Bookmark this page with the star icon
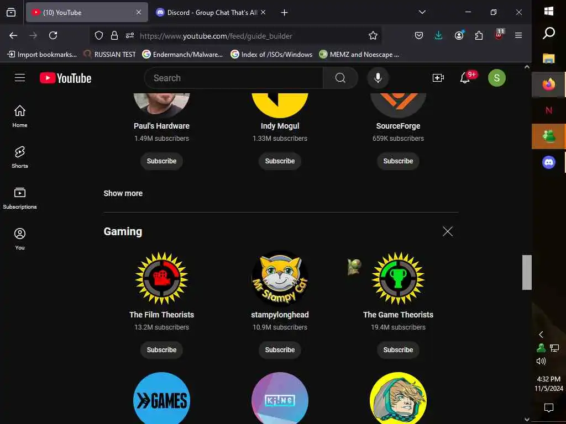Viewport: 566px width, 424px height. [373, 35]
